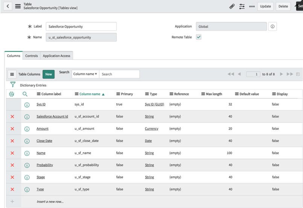Preview the Name row info icon
Image resolution: width=303 pixels, height=208 pixels.
click(x=27, y=153)
